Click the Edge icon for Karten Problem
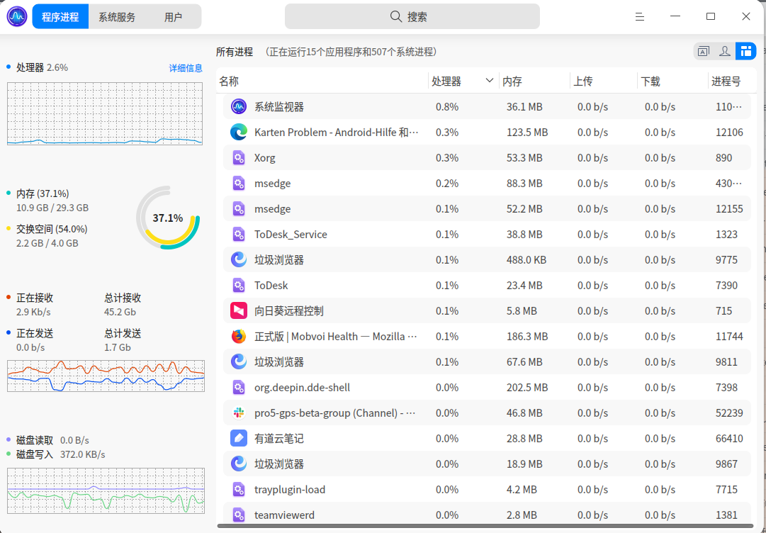 pos(238,132)
